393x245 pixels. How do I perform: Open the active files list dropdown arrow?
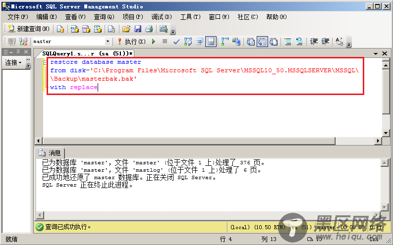[376, 53]
